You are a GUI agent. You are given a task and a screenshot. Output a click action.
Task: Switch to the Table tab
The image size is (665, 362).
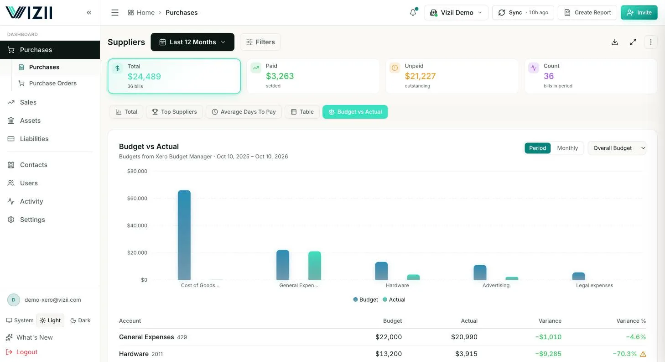coord(302,112)
